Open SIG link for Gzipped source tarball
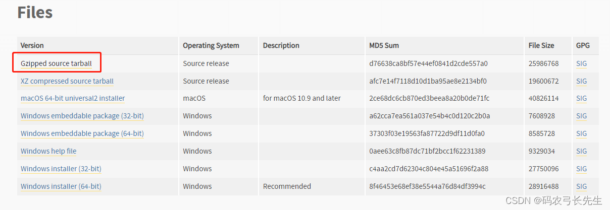Image resolution: width=610 pixels, height=210 pixels. [x=581, y=63]
